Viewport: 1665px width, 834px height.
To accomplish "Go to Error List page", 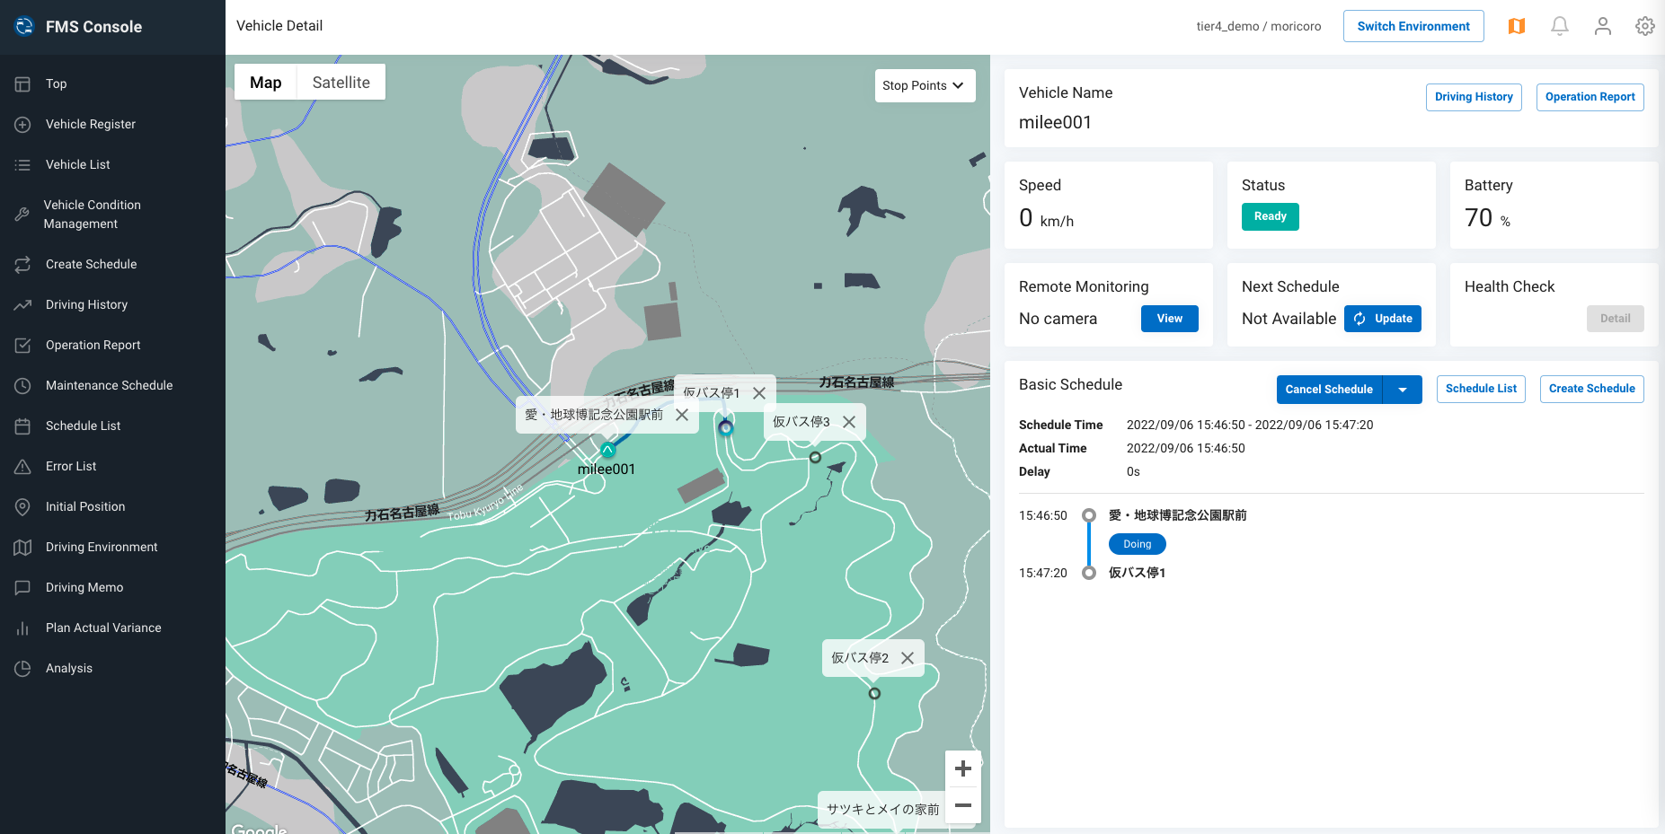I will coord(71,466).
